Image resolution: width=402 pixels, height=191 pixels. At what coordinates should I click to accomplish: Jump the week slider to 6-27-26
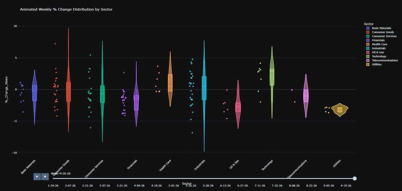[x=243, y=185]
